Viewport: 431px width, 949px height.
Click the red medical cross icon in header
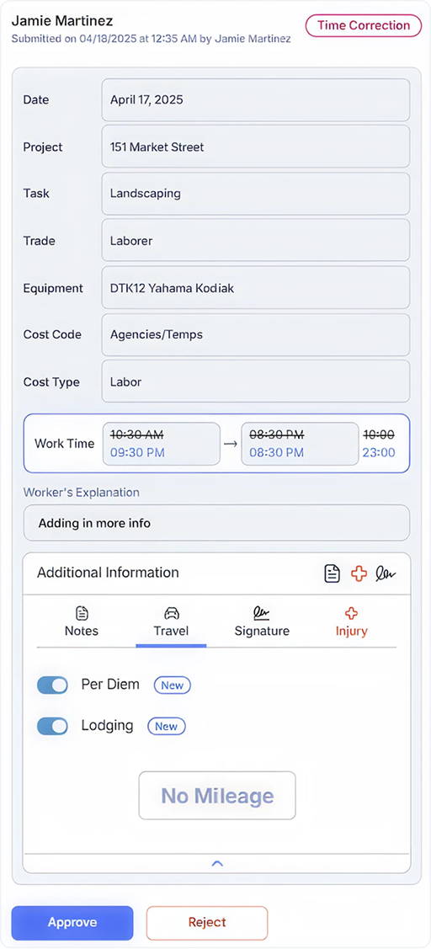click(x=359, y=573)
